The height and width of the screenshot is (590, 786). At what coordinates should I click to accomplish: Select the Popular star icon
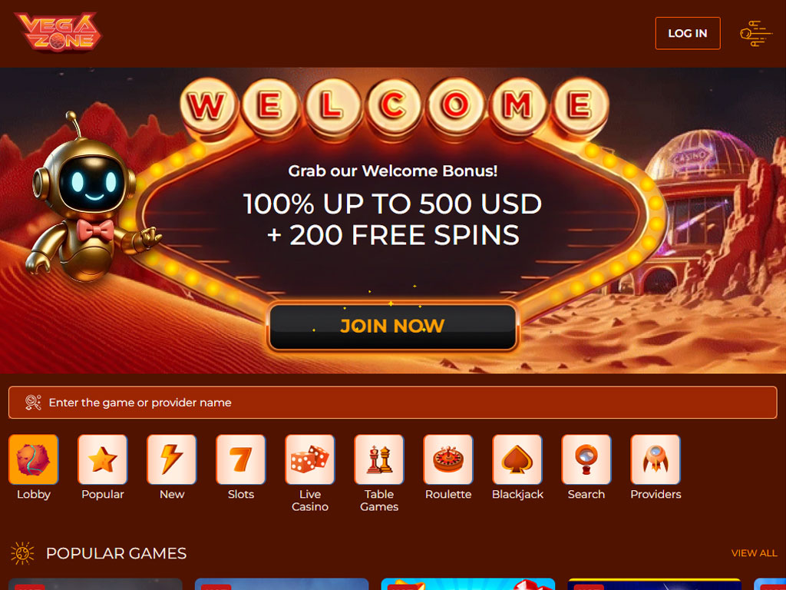pyautogui.click(x=103, y=459)
